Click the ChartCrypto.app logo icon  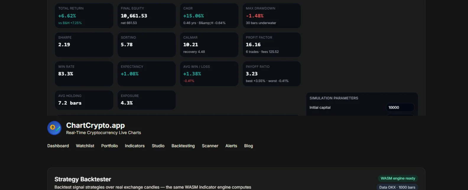[54, 128]
